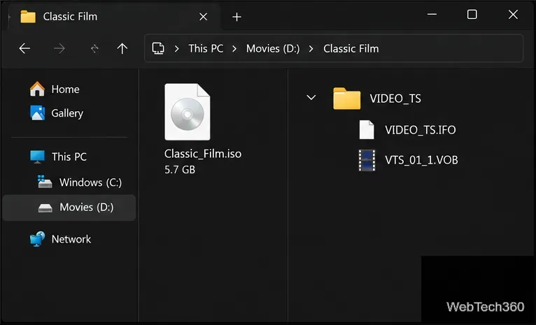536x325 pixels.
Task: Select Movies (D:) drive in sidebar
Action: pyautogui.click(x=69, y=207)
